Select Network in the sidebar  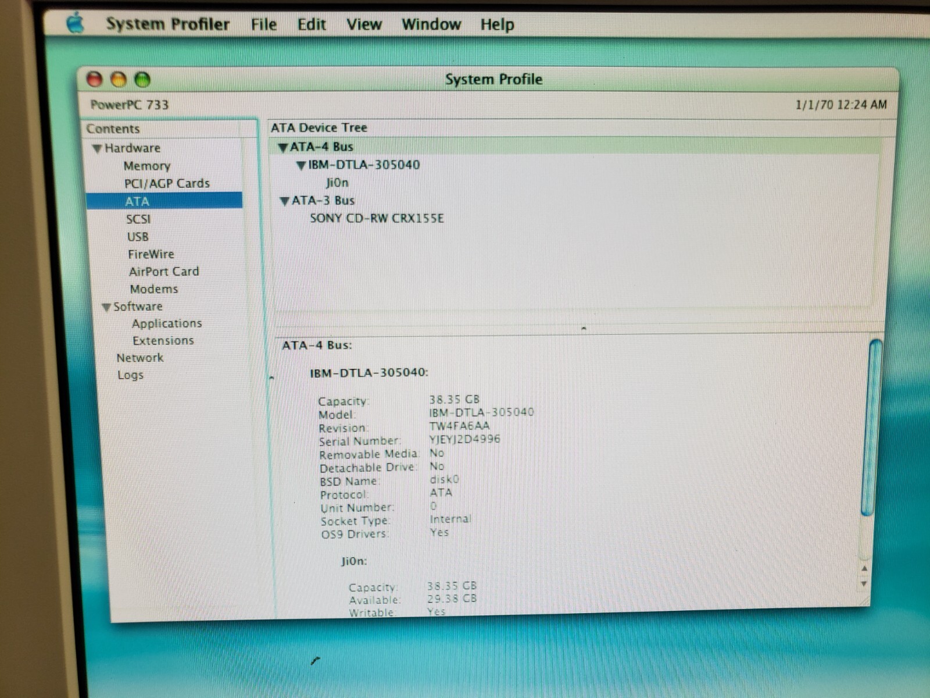click(x=140, y=358)
